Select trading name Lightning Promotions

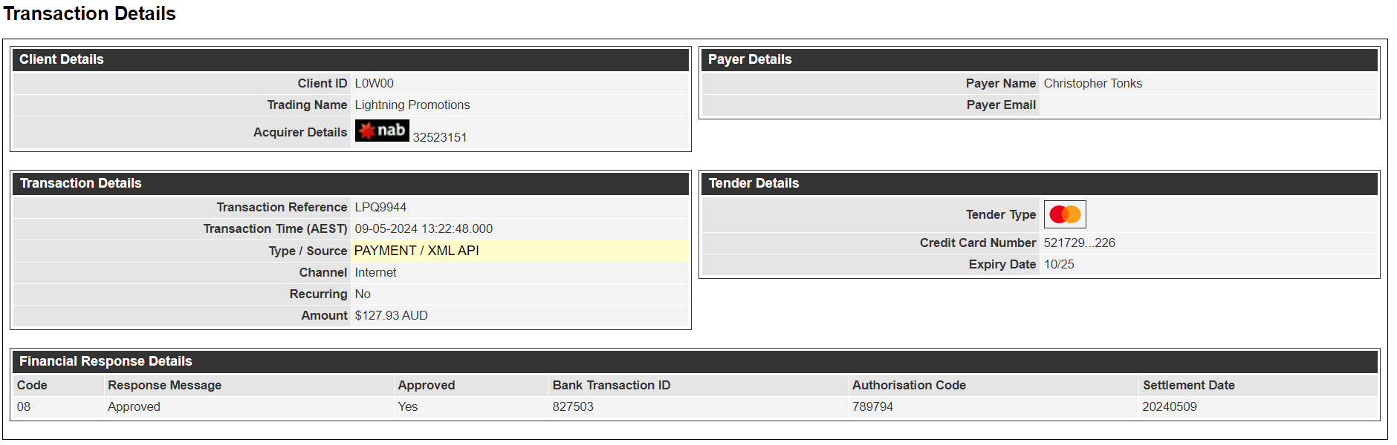tap(412, 105)
